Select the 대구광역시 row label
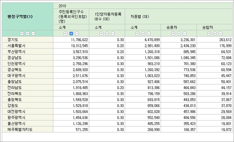The width and height of the screenshot is (234, 142). click(x=16, y=76)
